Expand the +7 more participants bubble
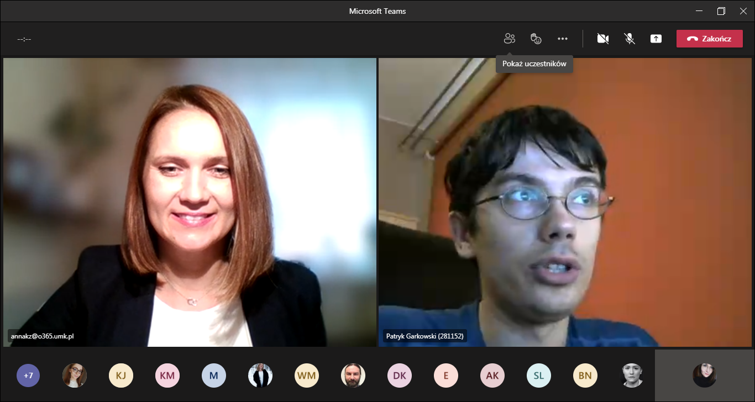Screen dimensions: 755x402 click(x=28, y=375)
